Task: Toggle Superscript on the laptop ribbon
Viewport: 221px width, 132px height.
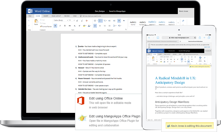Action: tap(80, 26)
